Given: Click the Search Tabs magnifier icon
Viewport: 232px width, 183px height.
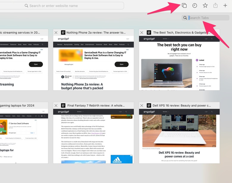Looking at the screenshot, I should pyautogui.click(x=185, y=18).
